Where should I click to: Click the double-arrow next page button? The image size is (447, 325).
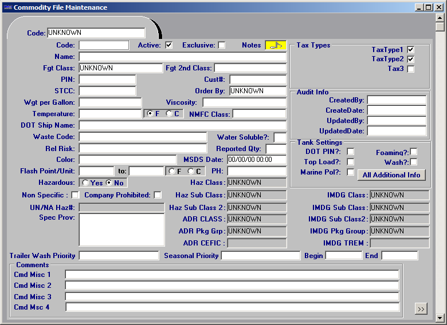pyautogui.click(x=421, y=309)
